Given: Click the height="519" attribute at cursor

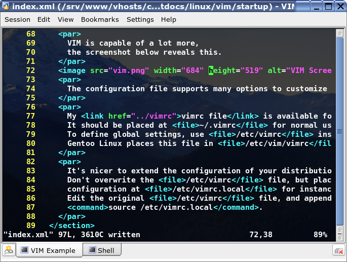Looking at the screenshot, I should click(236, 70).
